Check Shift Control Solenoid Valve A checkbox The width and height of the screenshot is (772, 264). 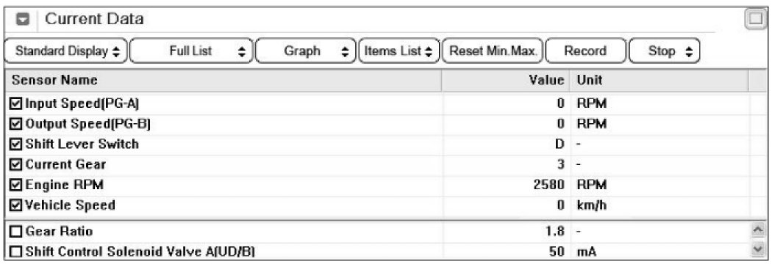(x=16, y=252)
